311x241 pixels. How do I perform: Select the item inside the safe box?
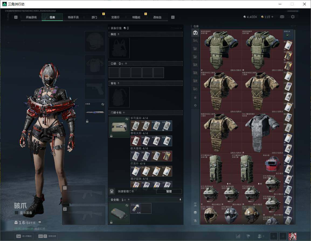pyautogui.click(x=136, y=208)
